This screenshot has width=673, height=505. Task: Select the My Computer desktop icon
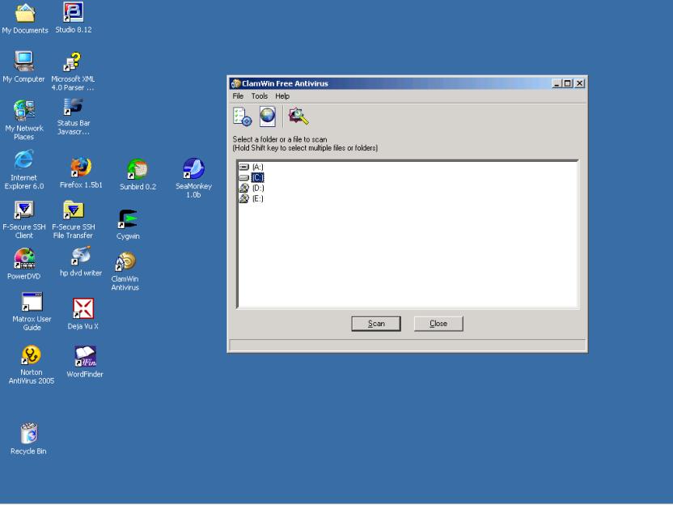pos(23,67)
